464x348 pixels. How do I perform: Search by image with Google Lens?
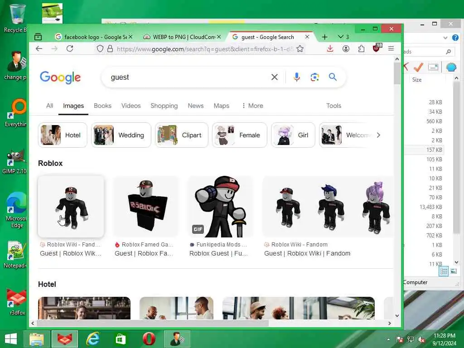314,77
